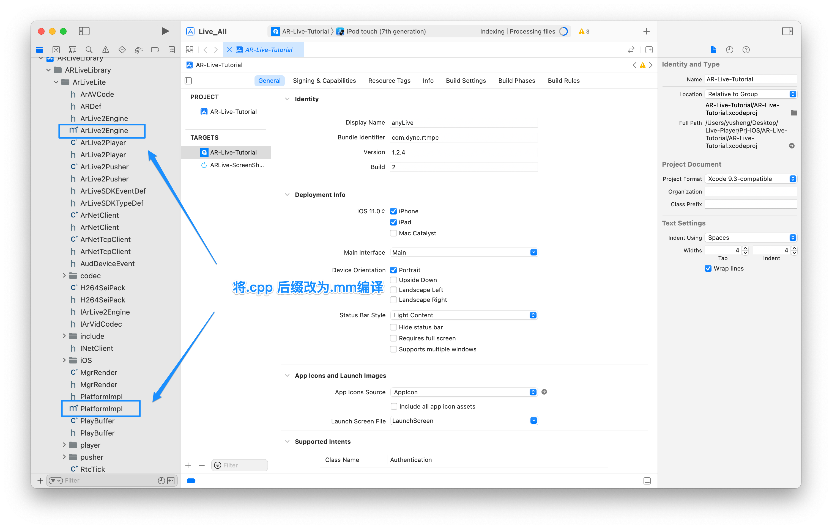
Task: Close the AR-Live-Tutorial editor tab
Action: pos(229,50)
